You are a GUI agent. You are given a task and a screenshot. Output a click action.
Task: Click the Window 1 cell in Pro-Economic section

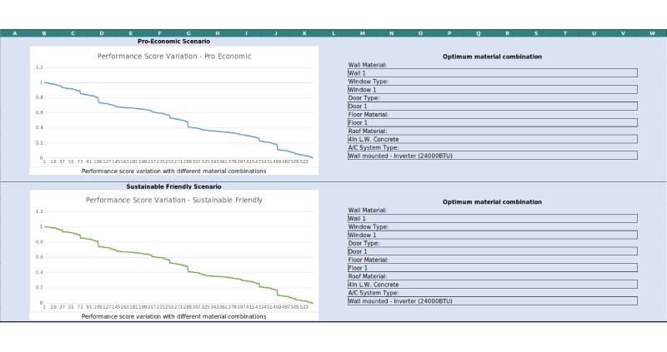[492, 89]
